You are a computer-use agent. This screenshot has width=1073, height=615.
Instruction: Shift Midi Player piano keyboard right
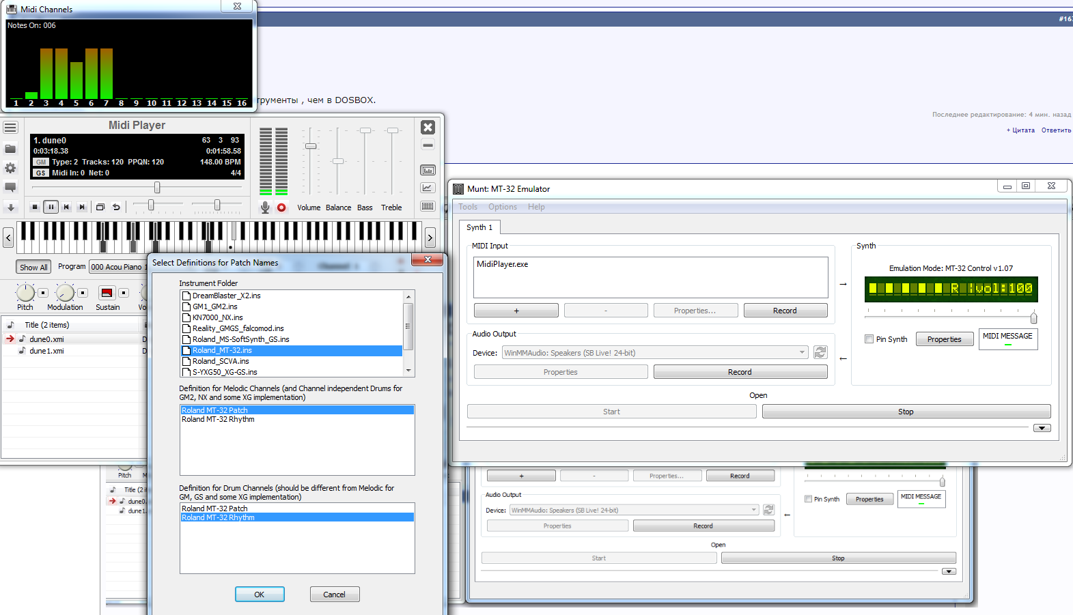tap(430, 238)
